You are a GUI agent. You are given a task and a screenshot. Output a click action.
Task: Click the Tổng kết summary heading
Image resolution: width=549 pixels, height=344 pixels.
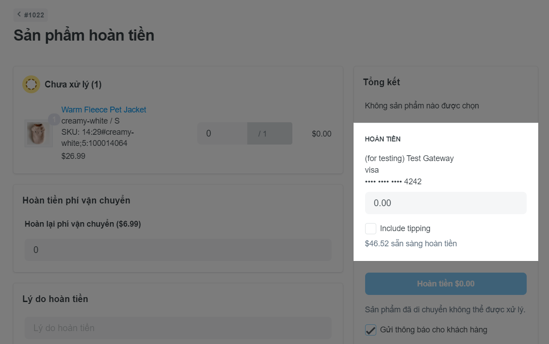(381, 82)
